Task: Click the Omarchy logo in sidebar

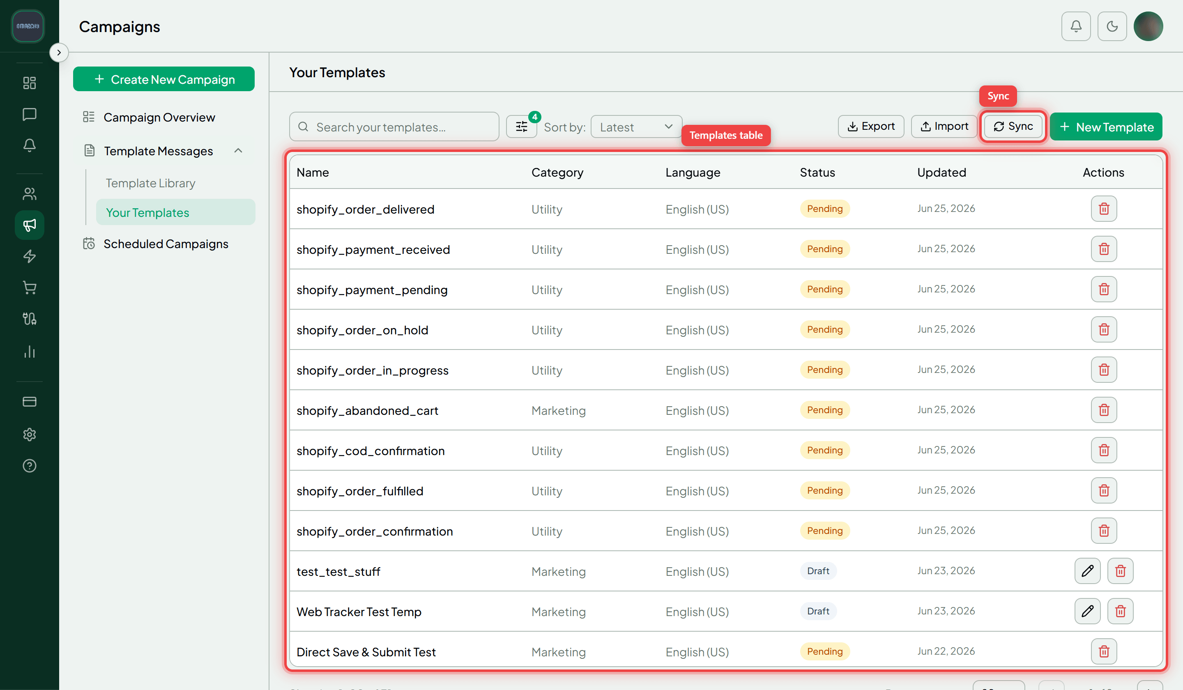Action: pyautogui.click(x=28, y=26)
